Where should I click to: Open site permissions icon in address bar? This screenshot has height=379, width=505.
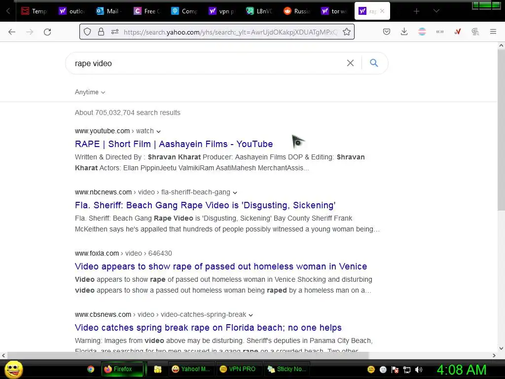pos(114,32)
